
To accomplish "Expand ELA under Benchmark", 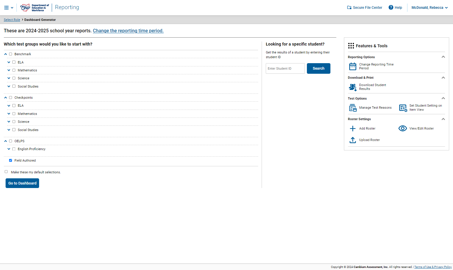I will coord(9,62).
